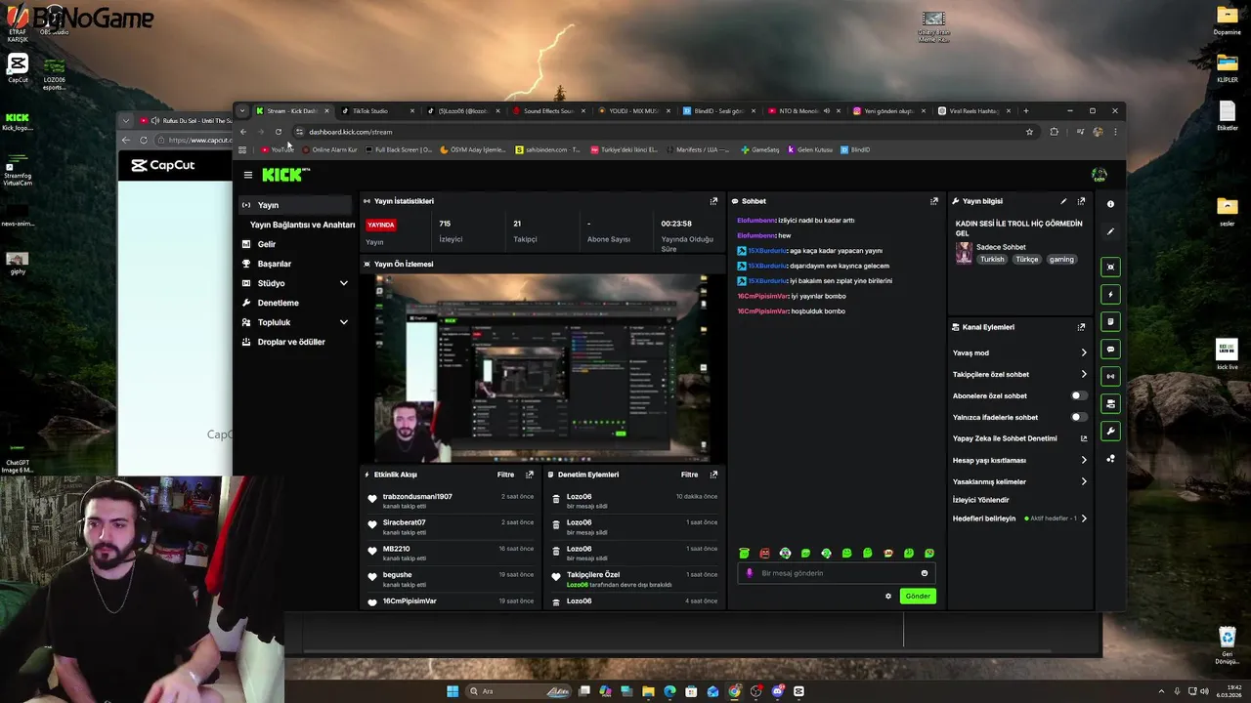The height and width of the screenshot is (703, 1251).
Task: Bookmark the page with the star icon
Action: [x=1029, y=132]
